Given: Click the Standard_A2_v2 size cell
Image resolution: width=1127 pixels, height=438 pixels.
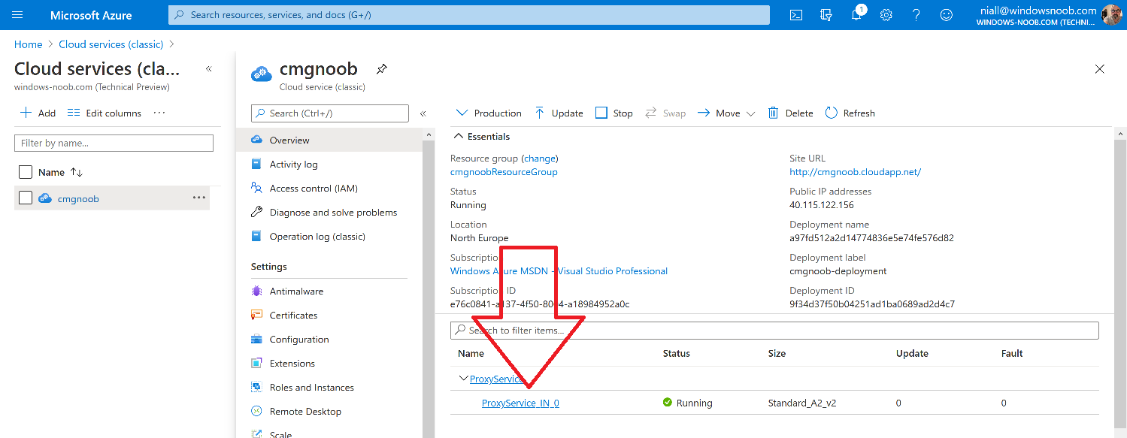Looking at the screenshot, I should (802, 403).
